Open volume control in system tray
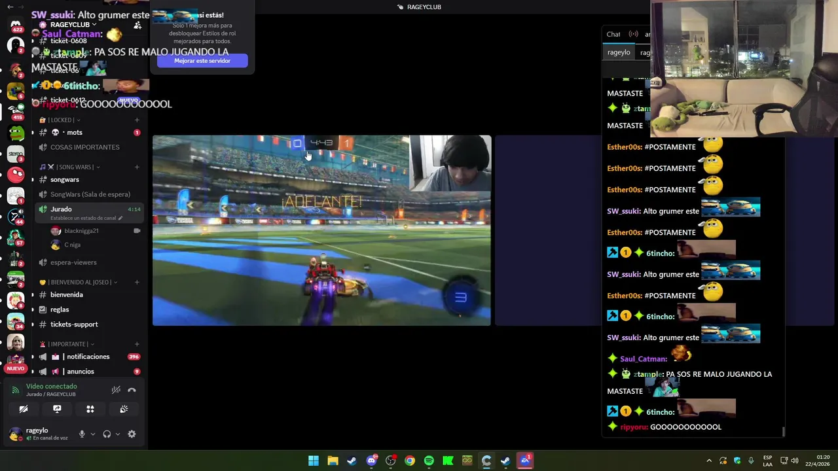 (795, 461)
